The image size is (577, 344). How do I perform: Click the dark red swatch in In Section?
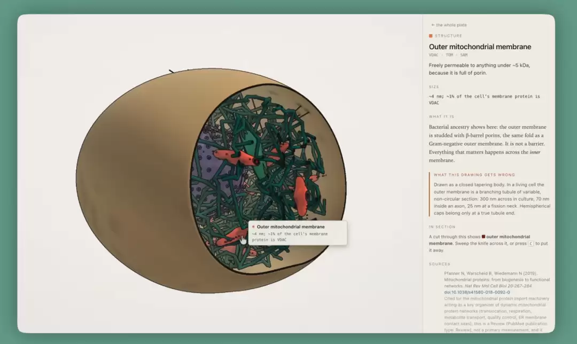[484, 237]
